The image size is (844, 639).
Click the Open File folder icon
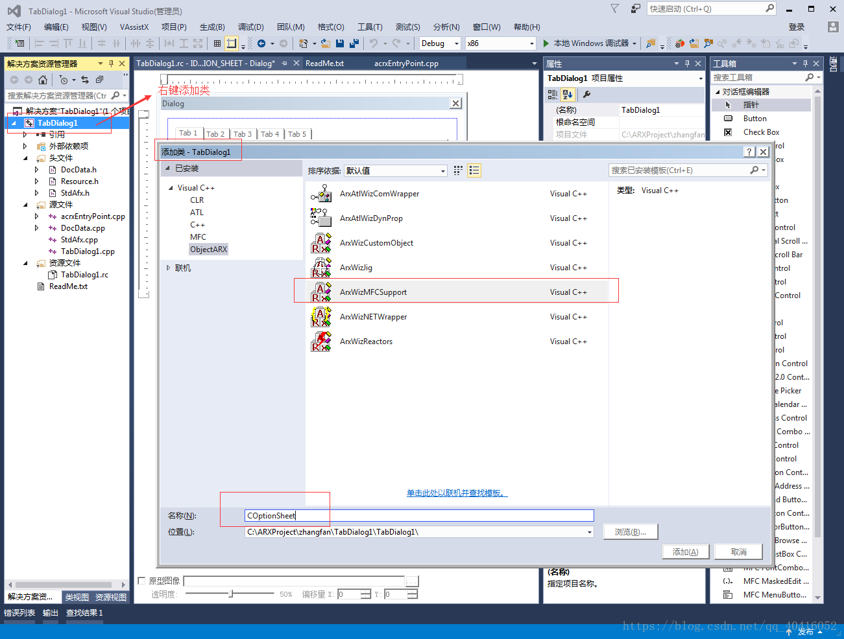click(326, 43)
